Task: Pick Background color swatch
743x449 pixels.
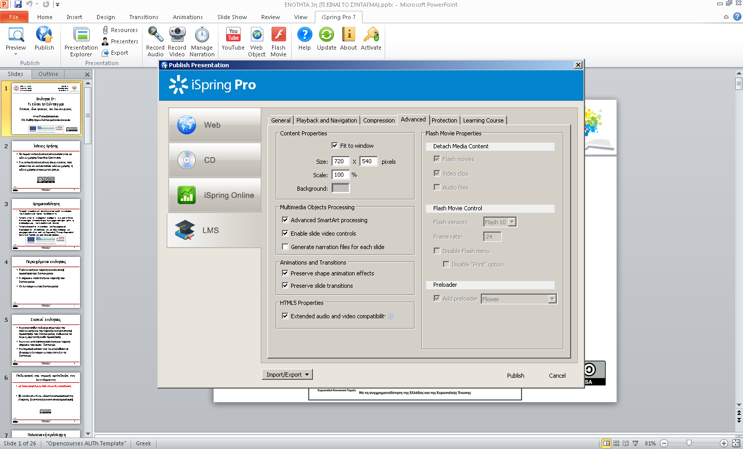Action: (x=341, y=188)
